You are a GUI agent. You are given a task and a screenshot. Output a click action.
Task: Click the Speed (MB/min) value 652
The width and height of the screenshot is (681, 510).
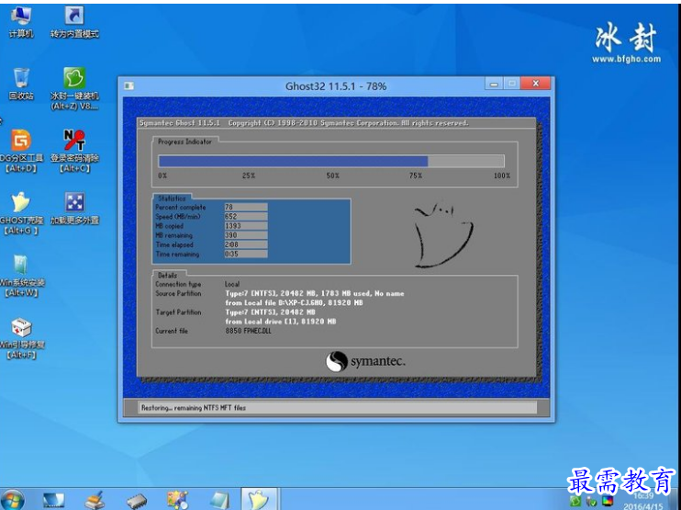pyautogui.click(x=246, y=217)
